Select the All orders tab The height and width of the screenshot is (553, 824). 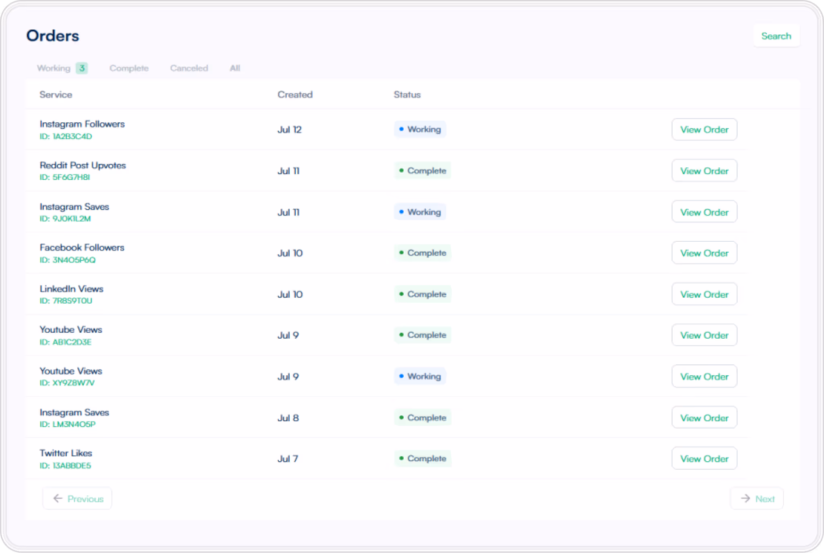coord(235,68)
